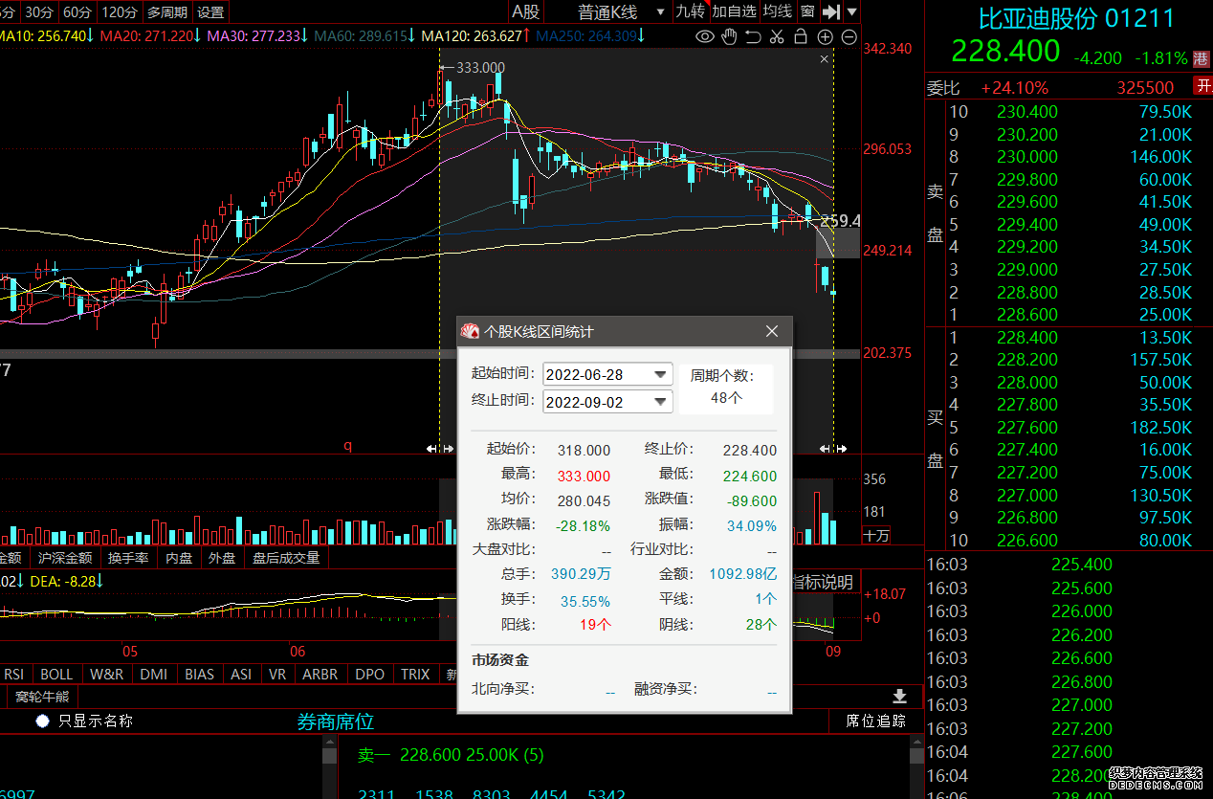The height and width of the screenshot is (799, 1213).
Task: Click the download arrow icon above 席位追踪
Action: [899, 696]
